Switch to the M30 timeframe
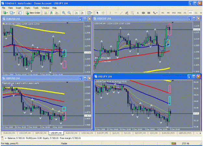The width and height of the screenshot is (203, 146). [179, 13]
